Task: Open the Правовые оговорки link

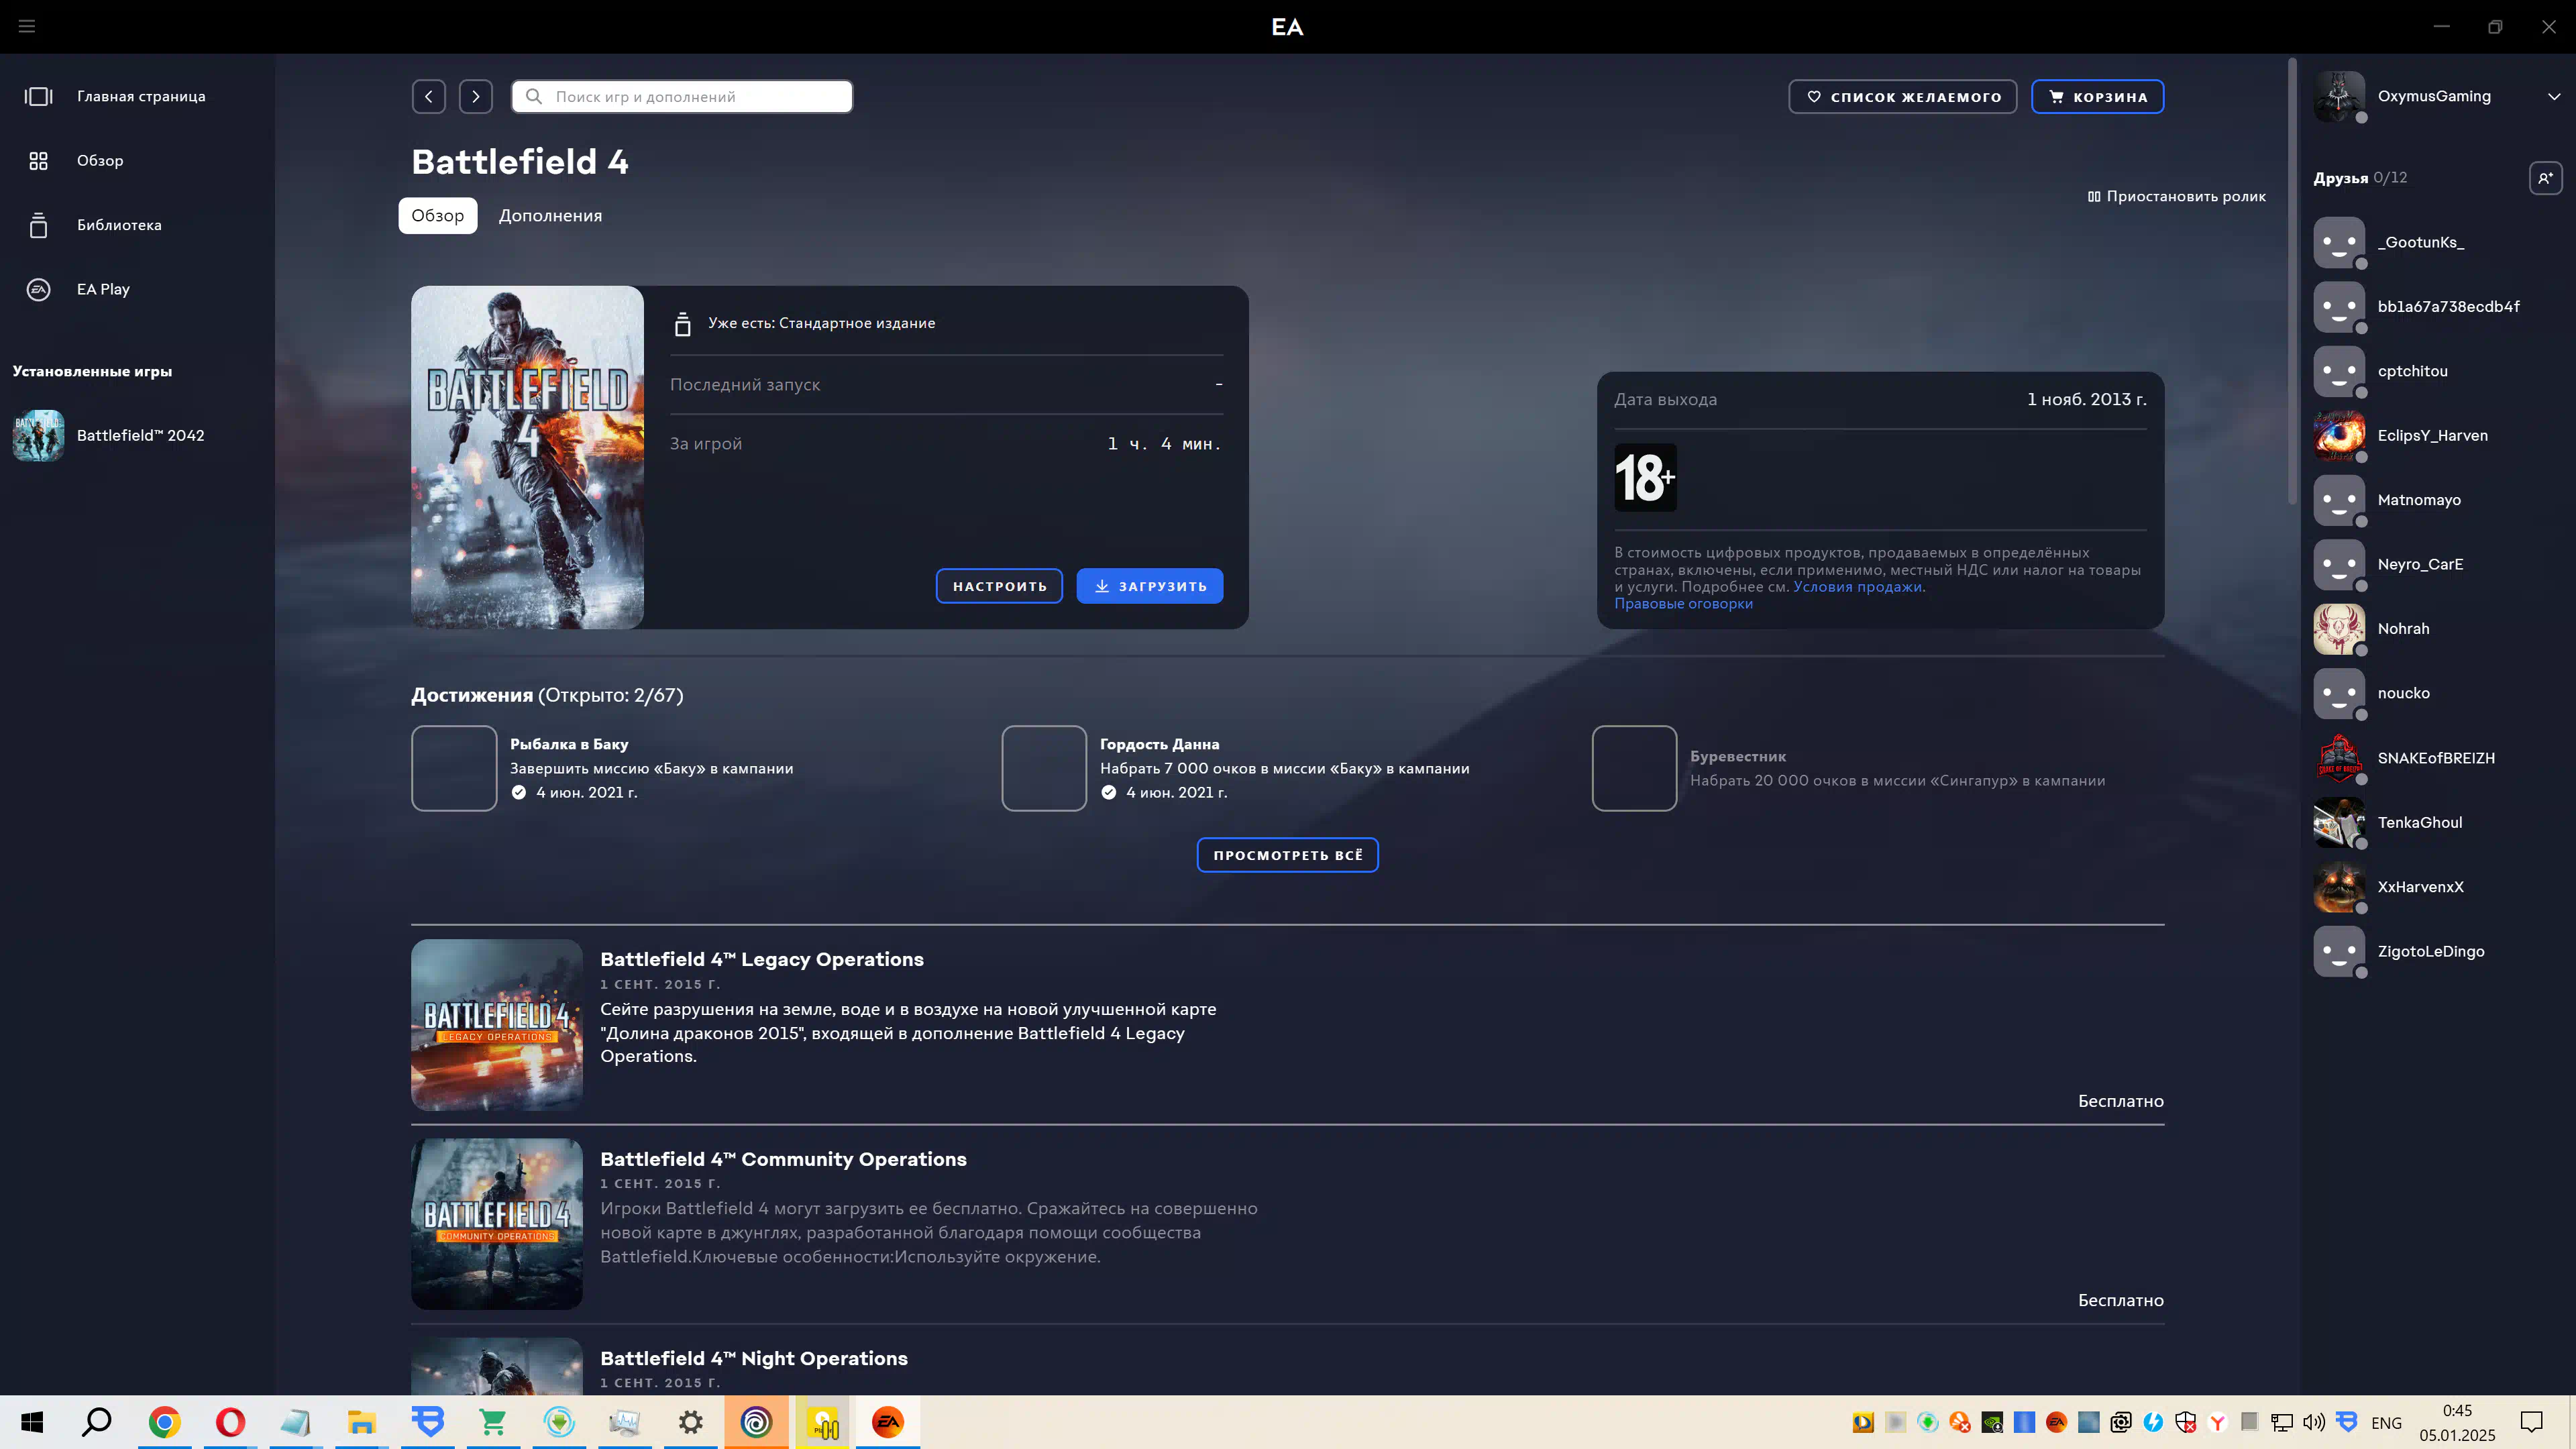Action: pos(1683,604)
